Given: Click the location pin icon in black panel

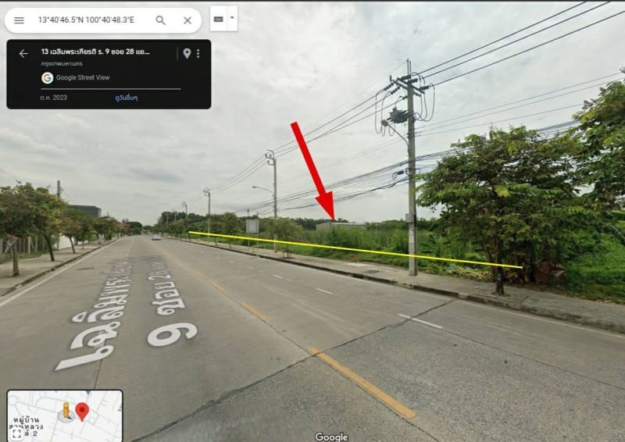Looking at the screenshot, I should (x=187, y=53).
